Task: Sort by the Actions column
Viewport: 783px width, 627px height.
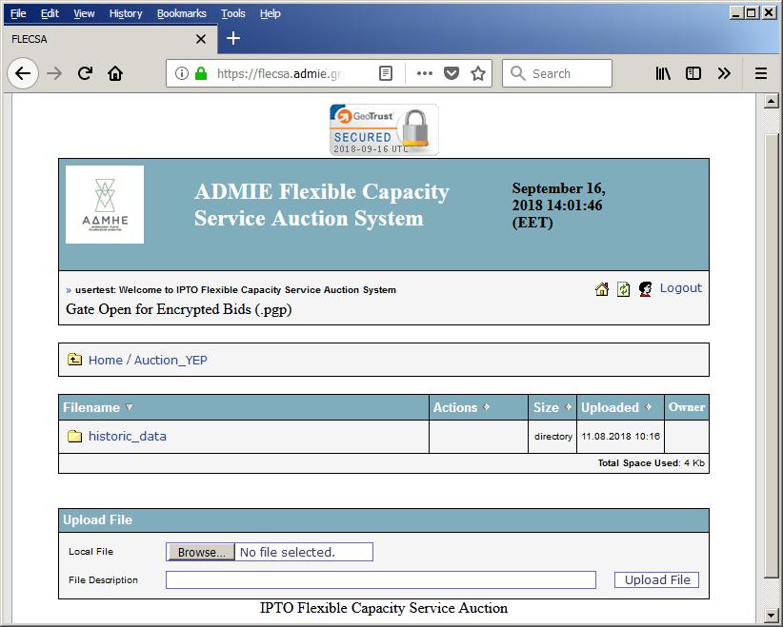Action: [x=487, y=407]
